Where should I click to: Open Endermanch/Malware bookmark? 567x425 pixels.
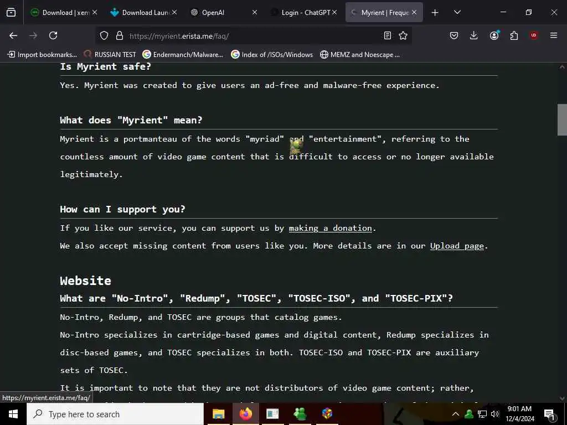click(183, 55)
